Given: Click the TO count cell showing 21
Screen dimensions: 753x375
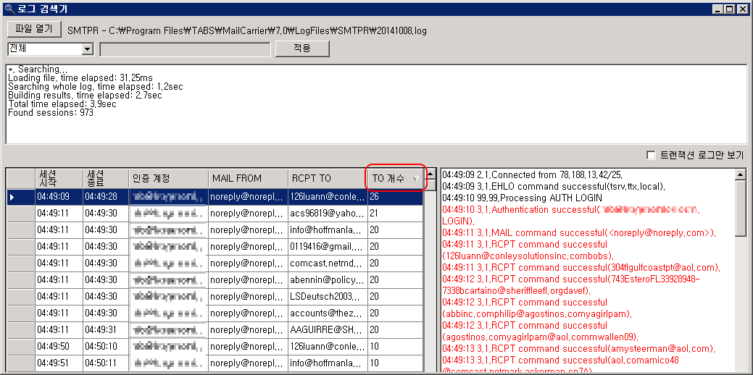Looking at the screenshot, I should pyautogui.click(x=396, y=214).
